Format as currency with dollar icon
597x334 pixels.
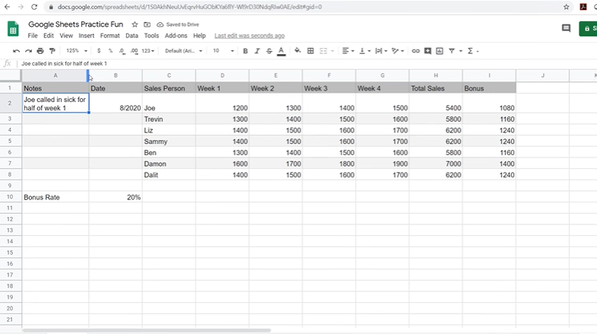[x=99, y=51]
